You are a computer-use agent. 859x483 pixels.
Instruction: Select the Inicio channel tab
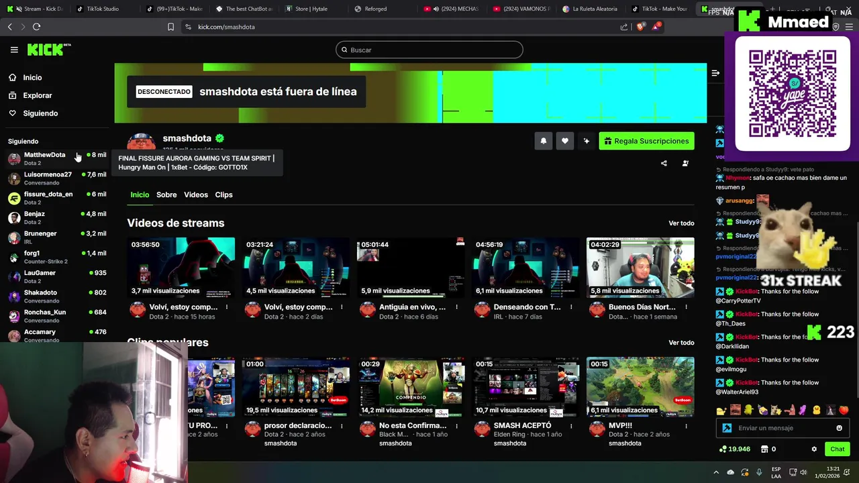pos(140,195)
